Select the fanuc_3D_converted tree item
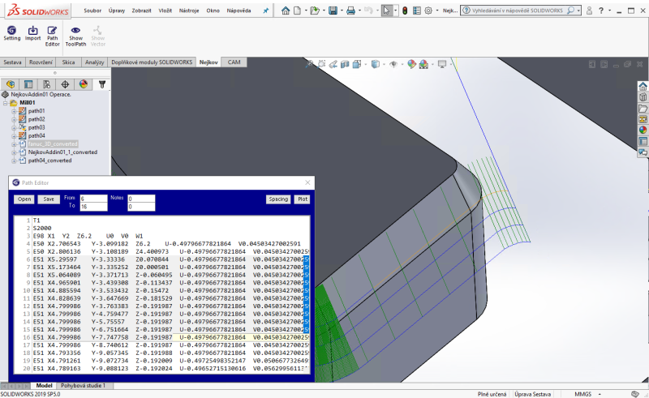 pyautogui.click(x=51, y=143)
